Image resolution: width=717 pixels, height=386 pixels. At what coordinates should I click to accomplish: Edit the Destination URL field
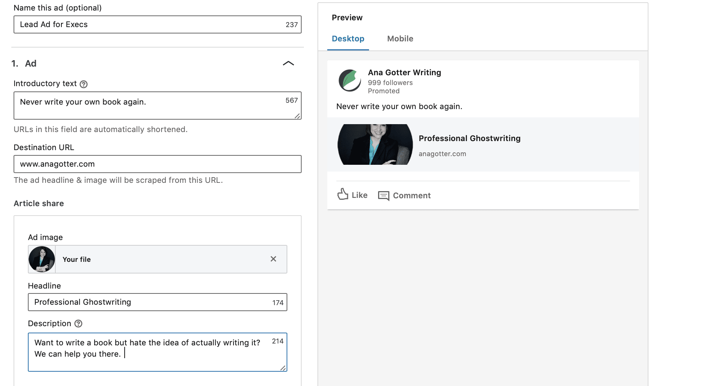[157, 164]
